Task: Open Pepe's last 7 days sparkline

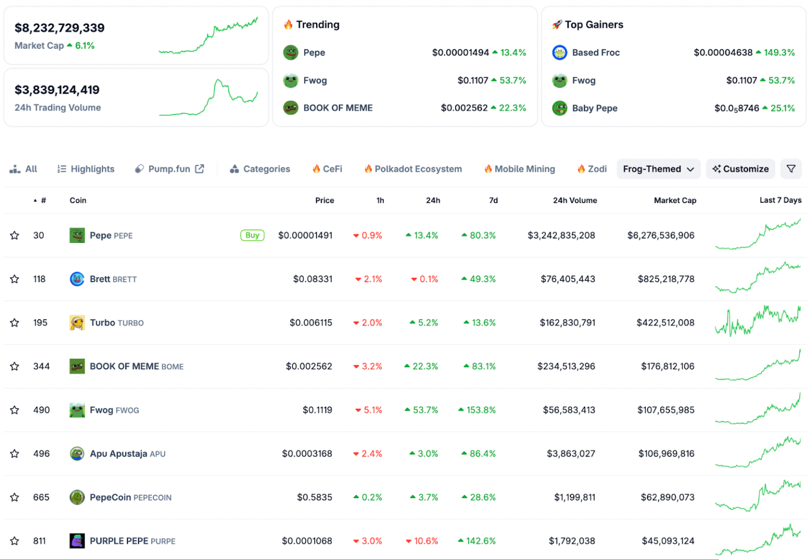Action: pos(758,234)
